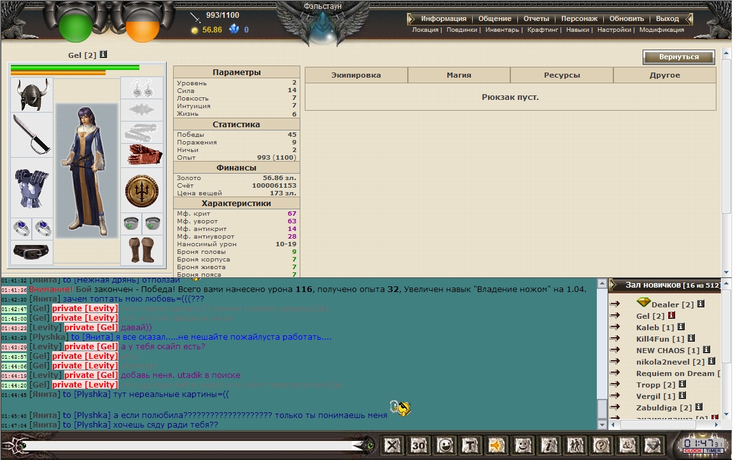Viewport: 733px width, 460px height.
Task: Click the red gloves equipment slot
Action: [x=142, y=155]
